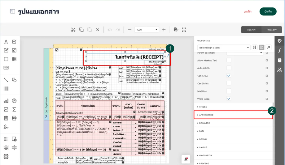
Task: Switch to the Design tab
Action: [x=251, y=30]
